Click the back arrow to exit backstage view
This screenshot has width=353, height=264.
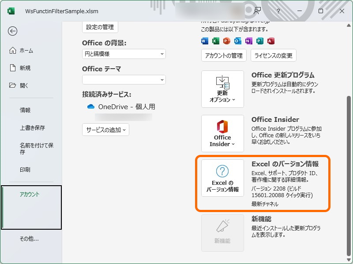[x=13, y=31]
